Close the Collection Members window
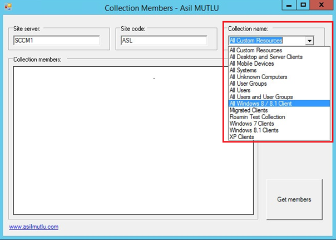 321,5
